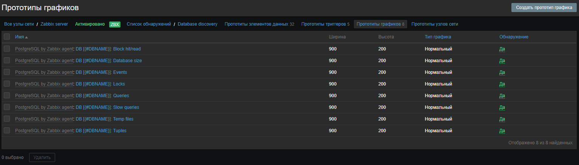
Task: Navigate to Zabbix server breadcrumb link
Action: [54, 24]
